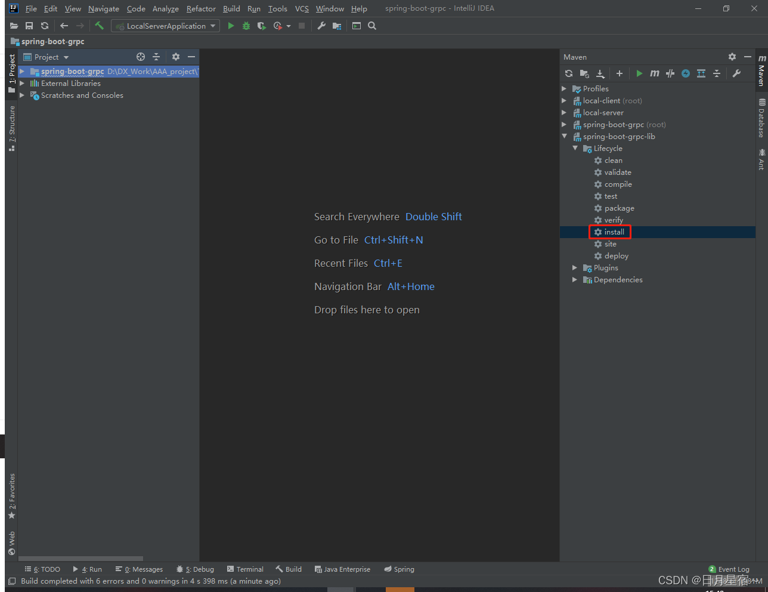768x592 pixels.
Task: Open Maven Settings wrench icon
Action: pos(736,73)
